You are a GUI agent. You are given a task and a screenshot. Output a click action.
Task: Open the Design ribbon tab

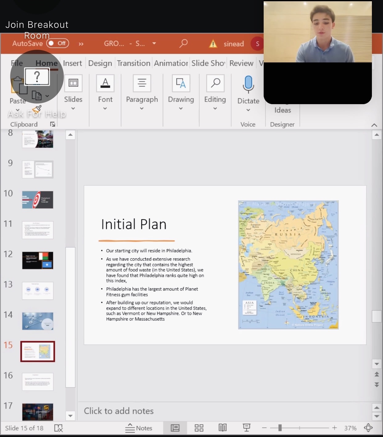[x=100, y=63]
